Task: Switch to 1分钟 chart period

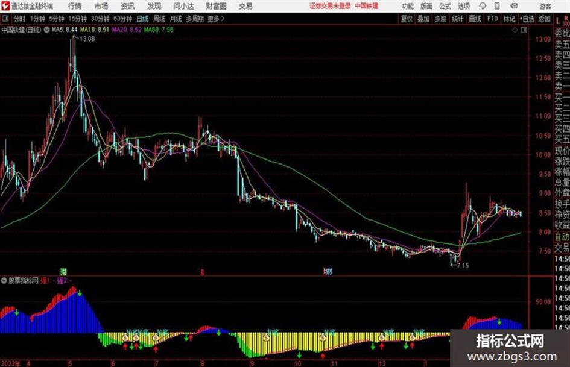Action: 37,19
